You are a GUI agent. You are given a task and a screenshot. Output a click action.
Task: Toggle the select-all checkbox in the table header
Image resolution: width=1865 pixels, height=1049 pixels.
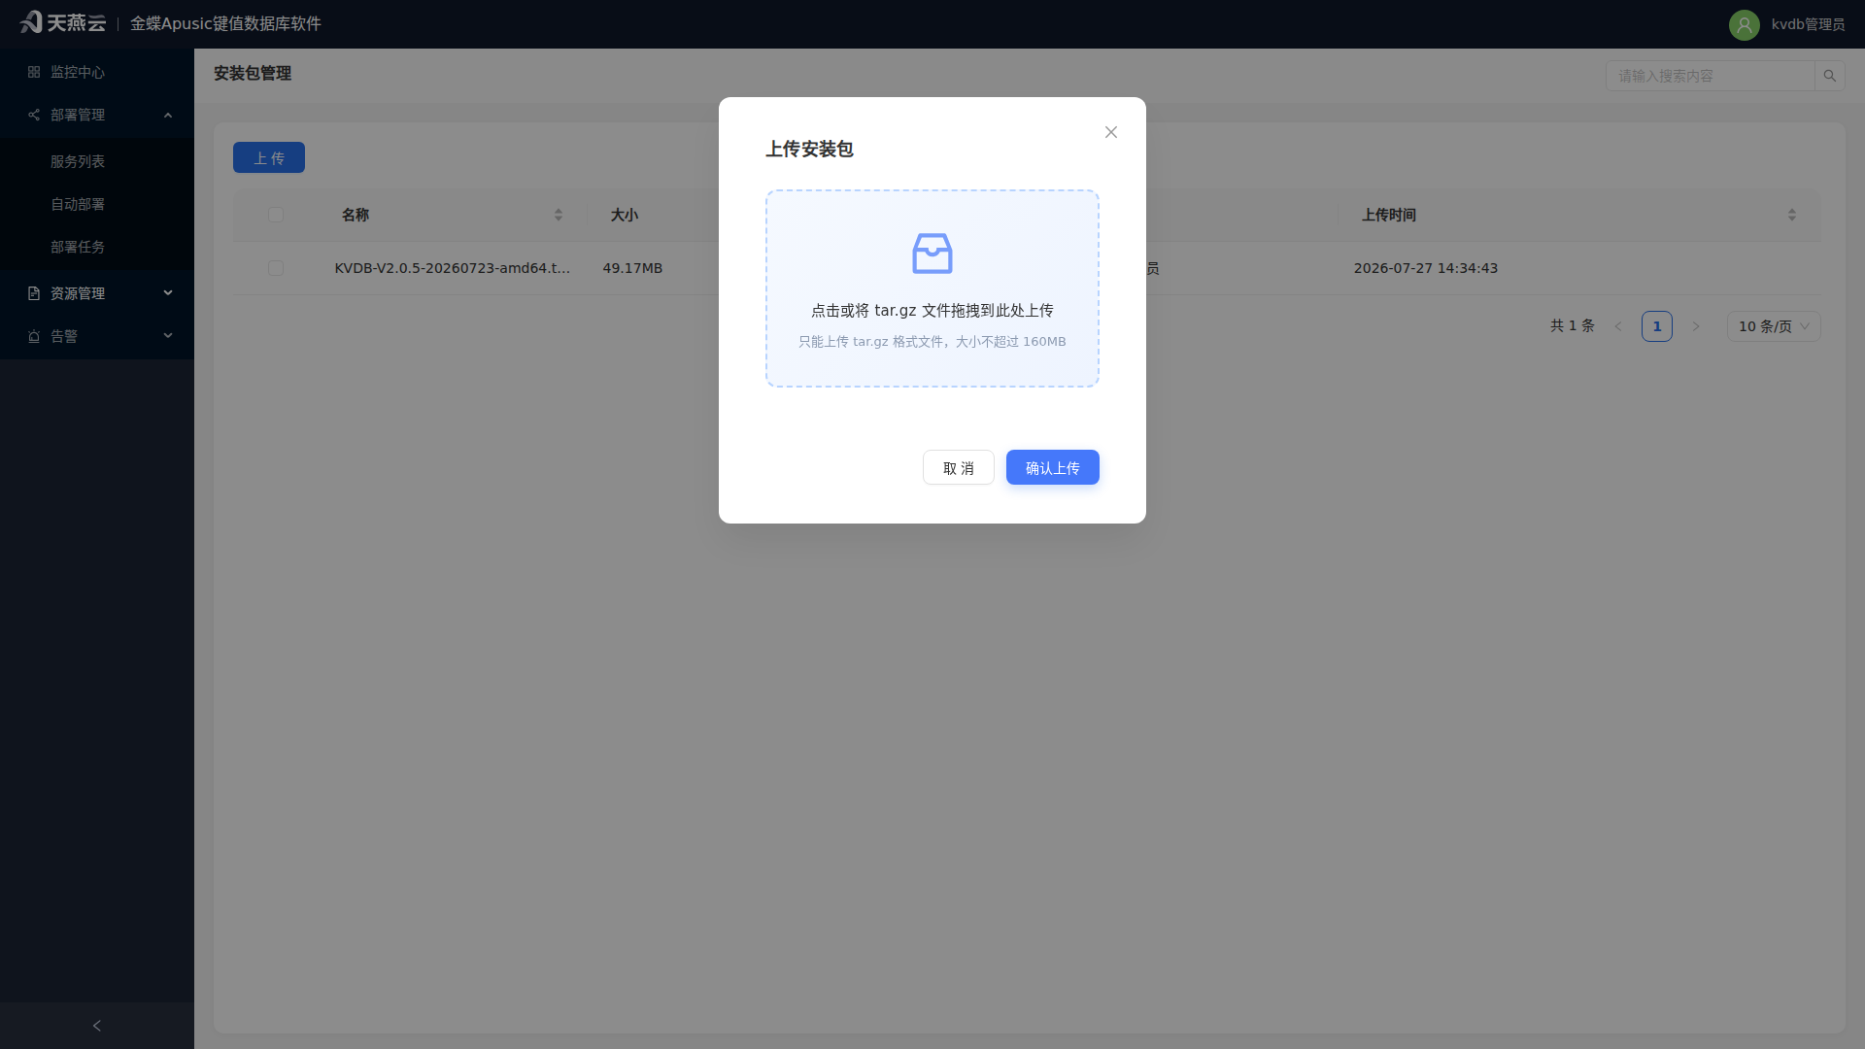[276, 215]
